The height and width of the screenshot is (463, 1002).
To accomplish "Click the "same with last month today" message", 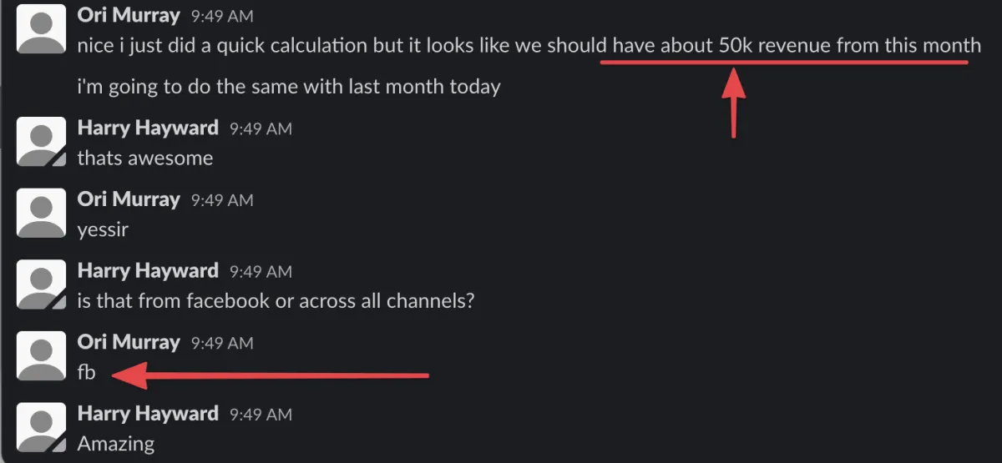I will click(x=289, y=86).
